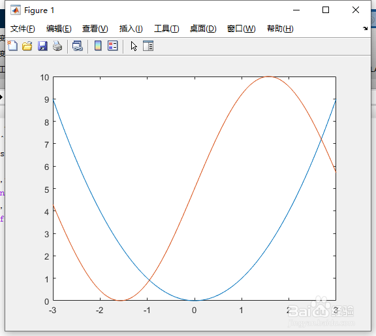Click x-axis tick label 0

point(195,311)
